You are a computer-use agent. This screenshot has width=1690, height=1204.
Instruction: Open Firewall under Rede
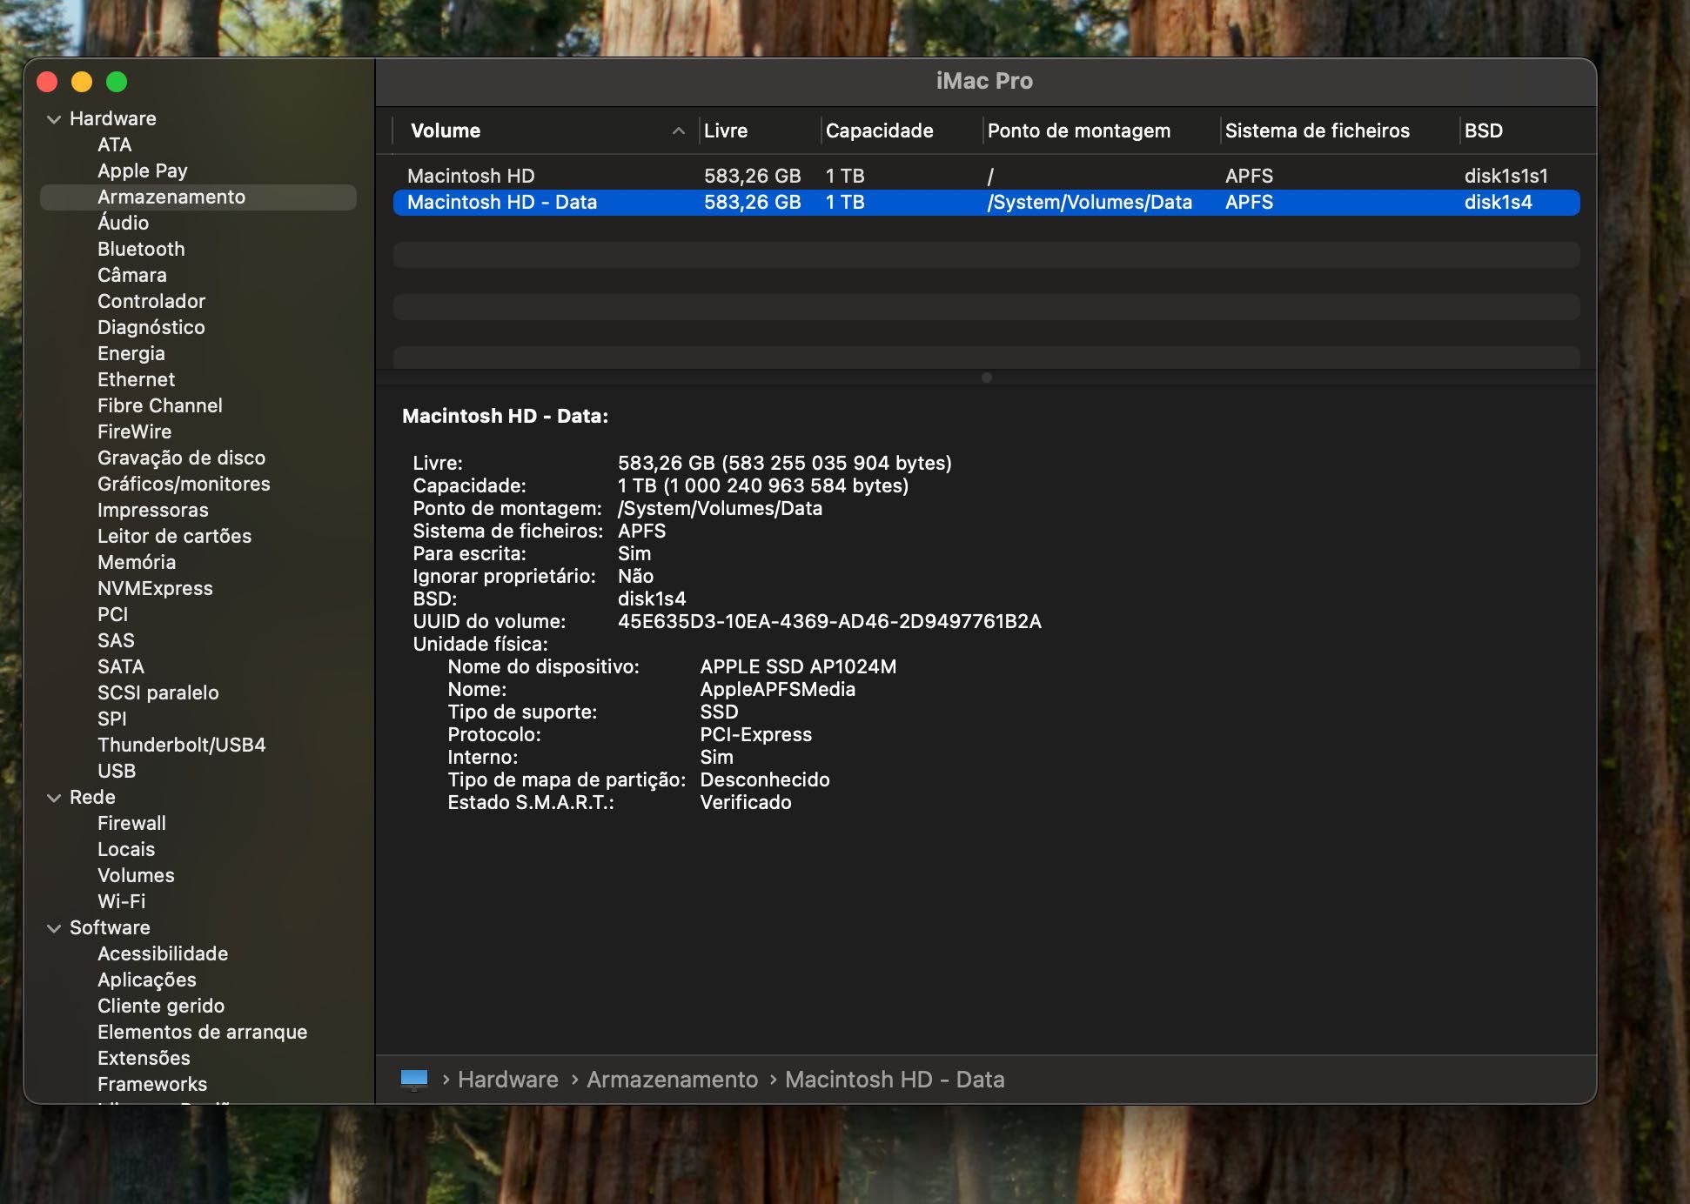[132, 823]
